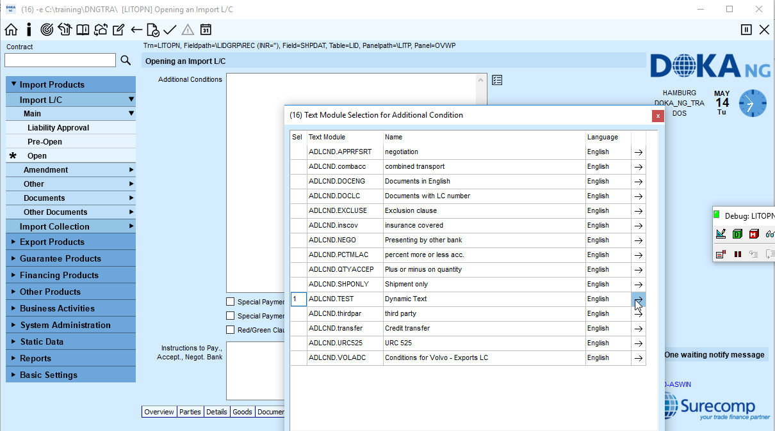
Task: Click the open-book info icon
Action: pyautogui.click(x=83, y=29)
